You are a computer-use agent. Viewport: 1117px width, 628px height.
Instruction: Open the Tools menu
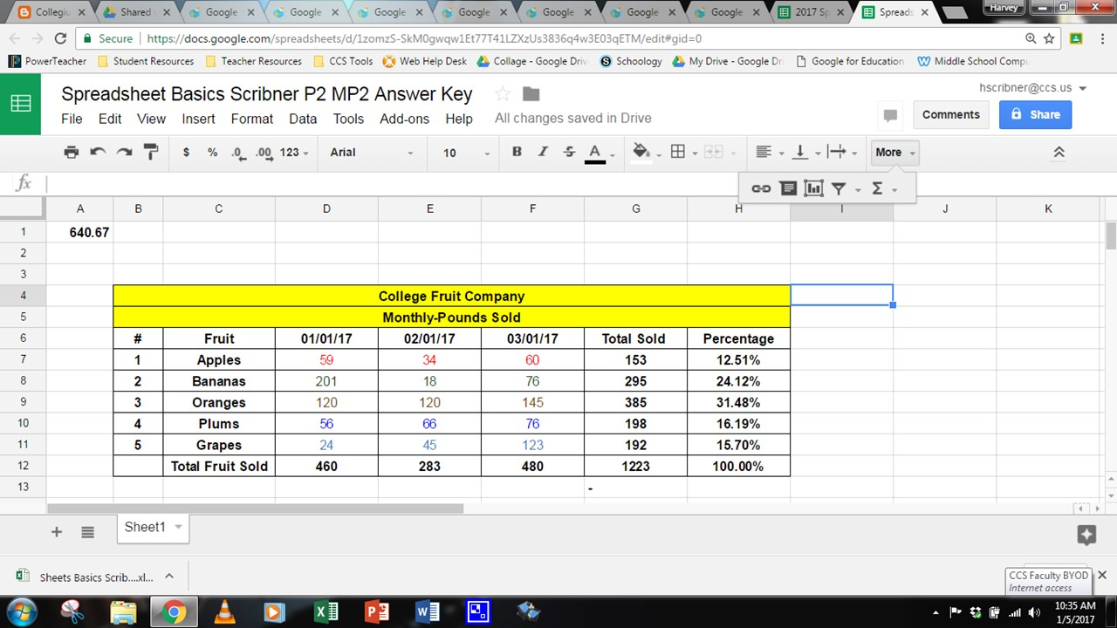click(x=348, y=119)
